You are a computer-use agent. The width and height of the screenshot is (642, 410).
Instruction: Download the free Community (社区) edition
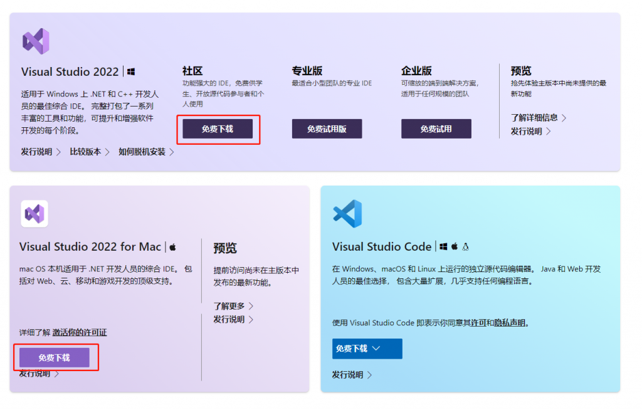click(218, 129)
